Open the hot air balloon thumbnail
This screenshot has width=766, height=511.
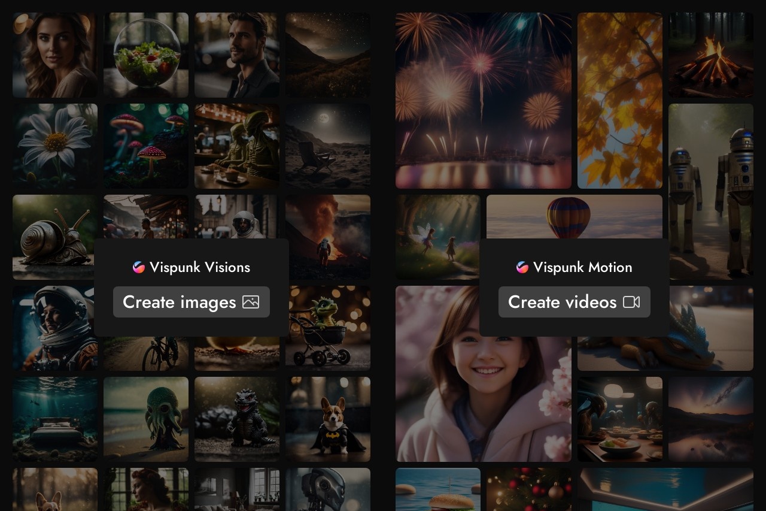(574, 216)
